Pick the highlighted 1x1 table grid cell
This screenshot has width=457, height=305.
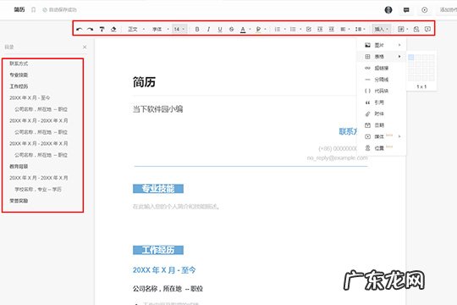(x=411, y=58)
